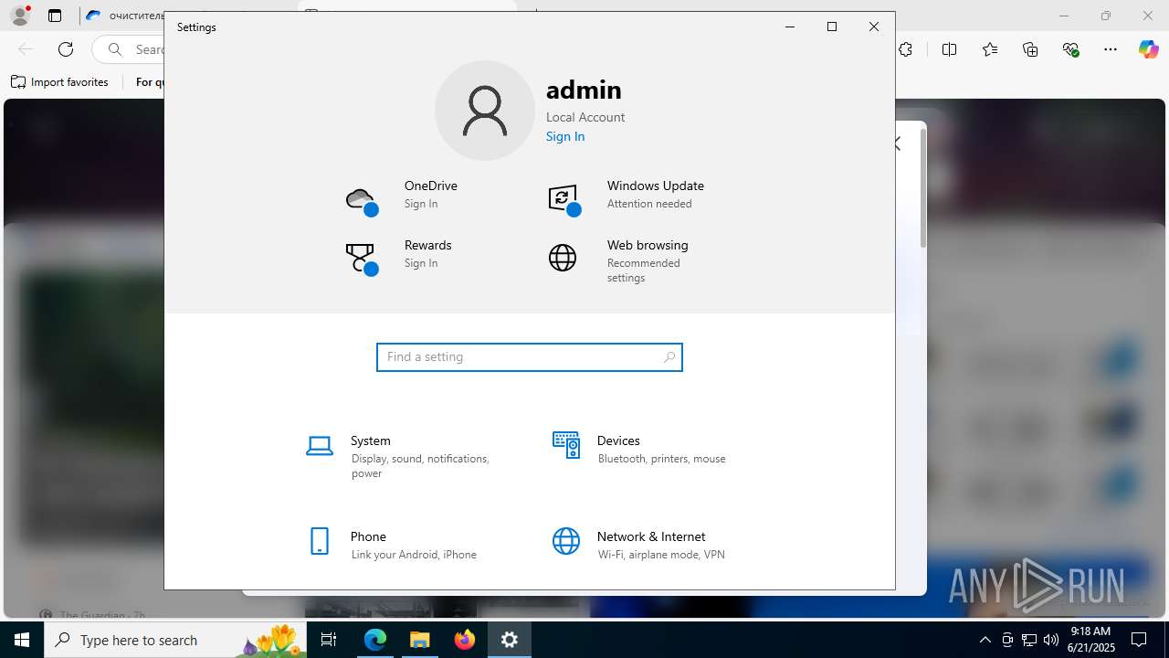Open the Phone icon in Settings
The height and width of the screenshot is (658, 1169).
[x=320, y=541]
